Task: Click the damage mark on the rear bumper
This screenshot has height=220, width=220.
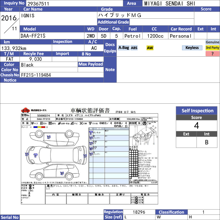Action: [x=85, y=156]
